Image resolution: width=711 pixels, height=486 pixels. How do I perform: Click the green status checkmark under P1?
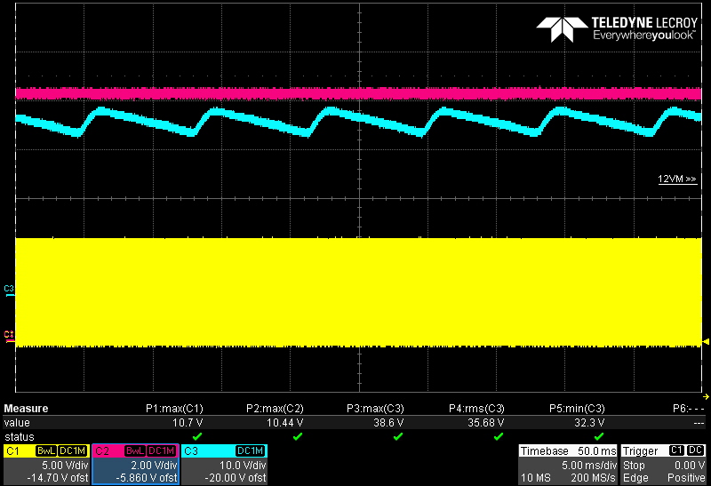tap(196, 436)
